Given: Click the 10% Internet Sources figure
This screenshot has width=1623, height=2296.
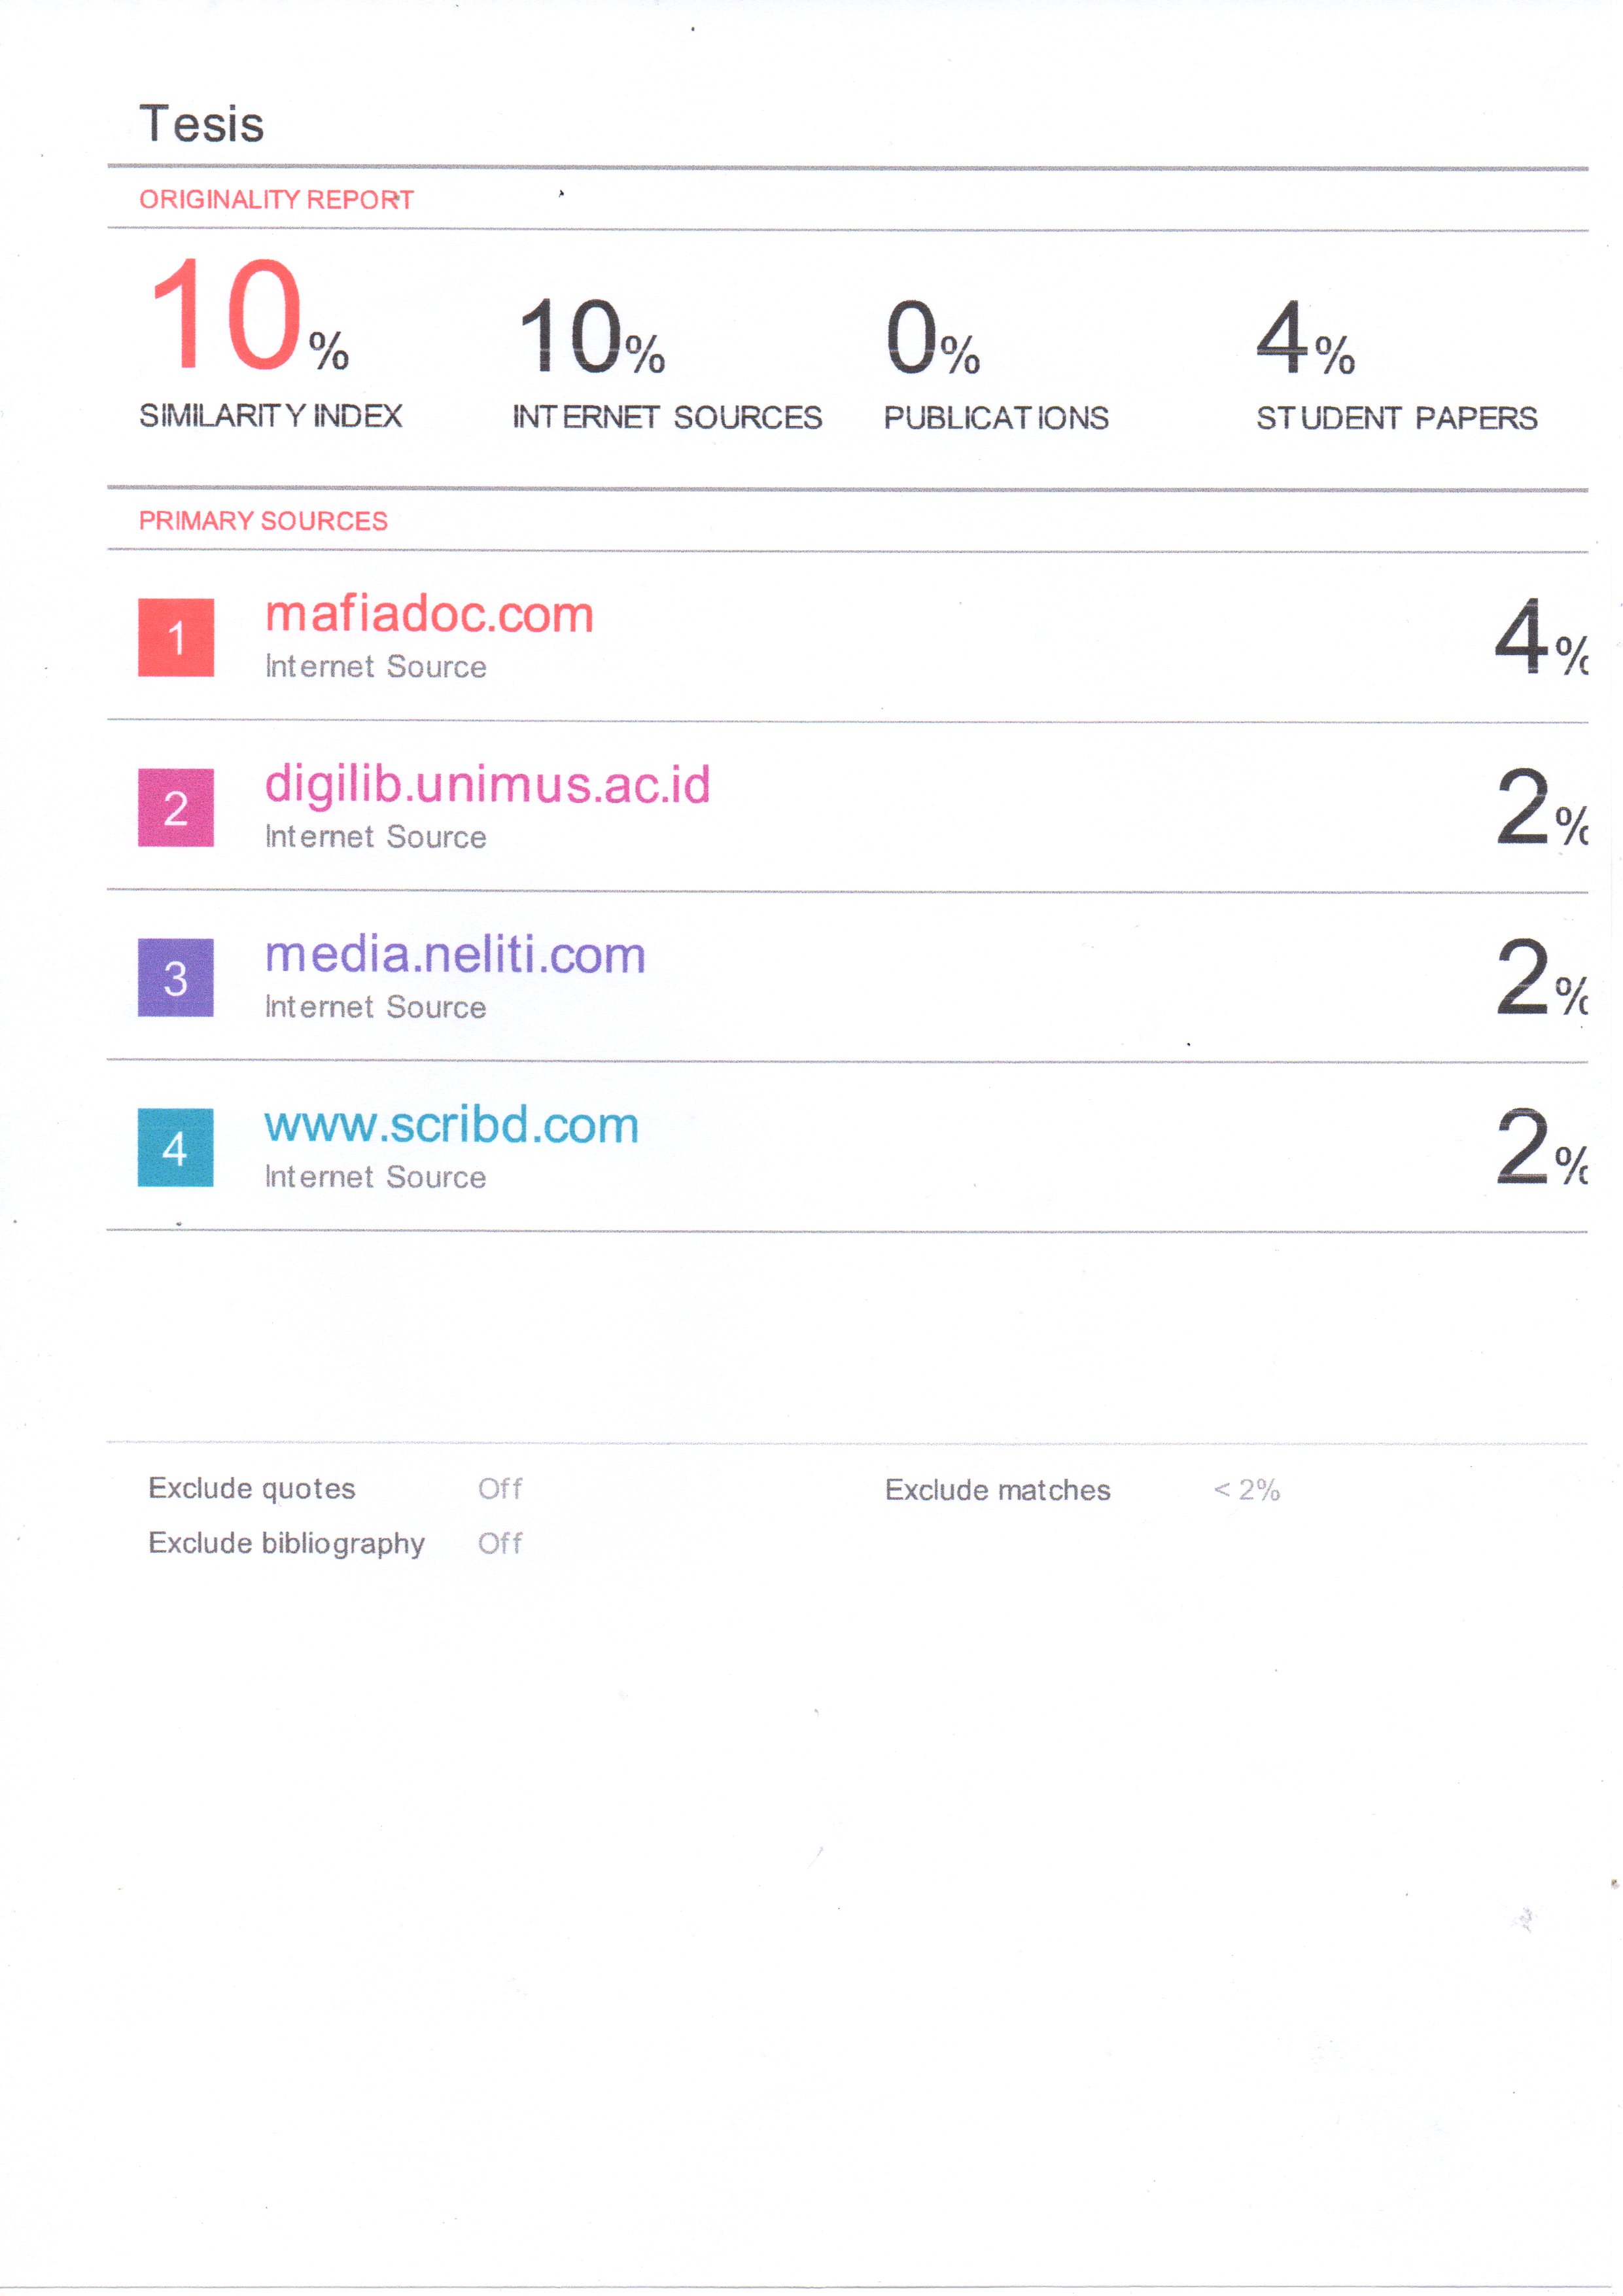Looking at the screenshot, I should coord(591,338).
